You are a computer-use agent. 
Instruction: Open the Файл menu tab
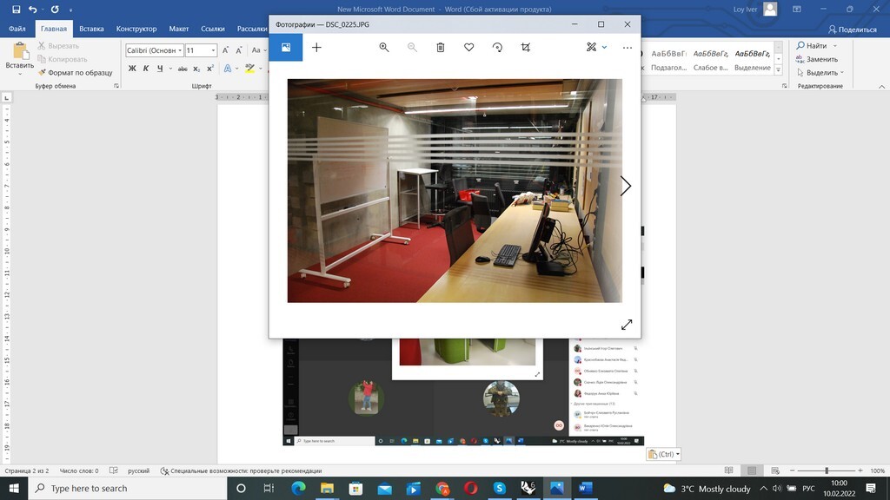17,29
